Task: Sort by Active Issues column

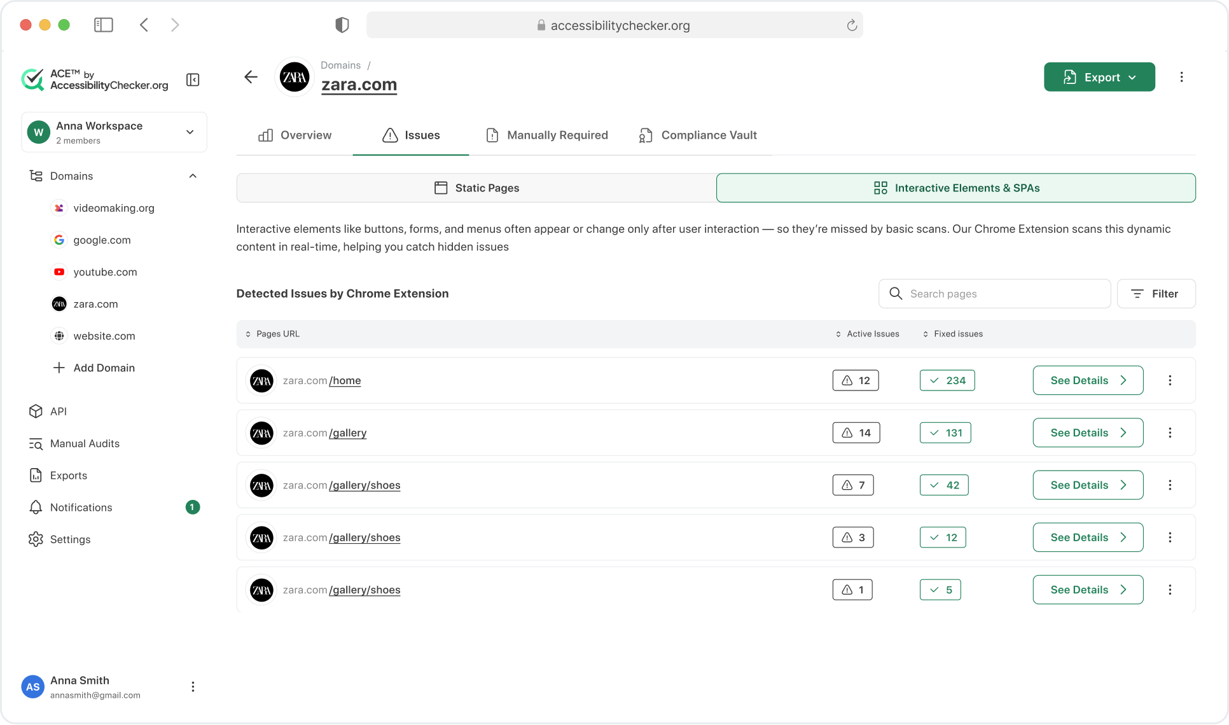Action: pos(867,334)
